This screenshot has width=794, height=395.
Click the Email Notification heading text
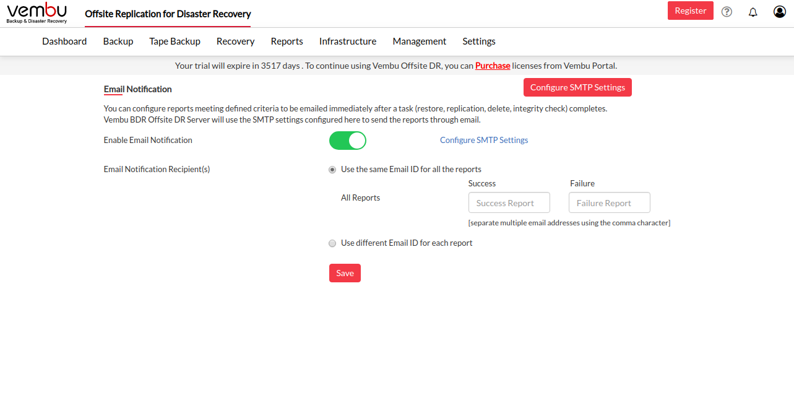[138, 90]
